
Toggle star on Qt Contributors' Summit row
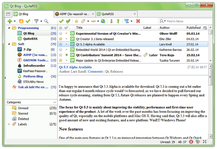click(60, 55)
